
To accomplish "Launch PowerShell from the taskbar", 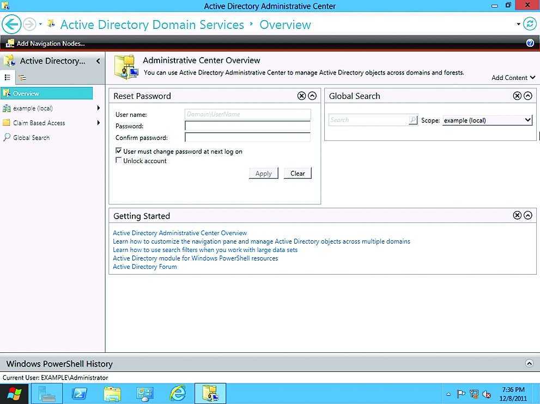I will coord(79,394).
